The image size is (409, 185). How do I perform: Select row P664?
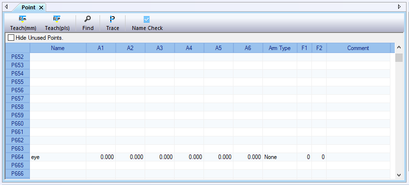tap(18, 157)
